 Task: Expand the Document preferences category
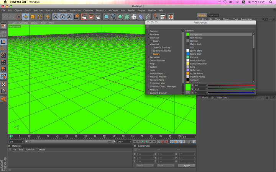pos(148,57)
